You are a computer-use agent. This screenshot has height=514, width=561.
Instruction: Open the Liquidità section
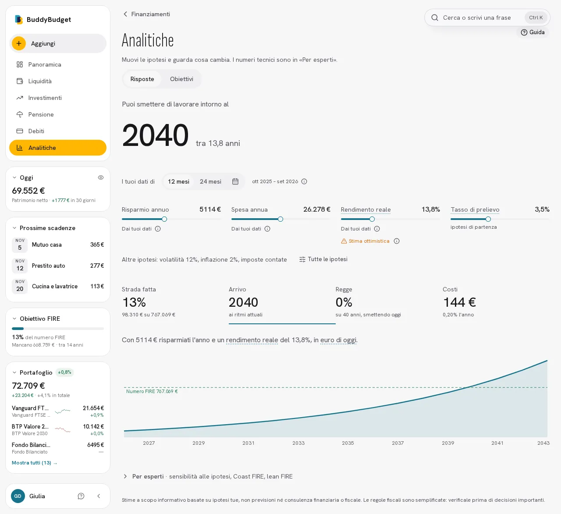point(58,81)
